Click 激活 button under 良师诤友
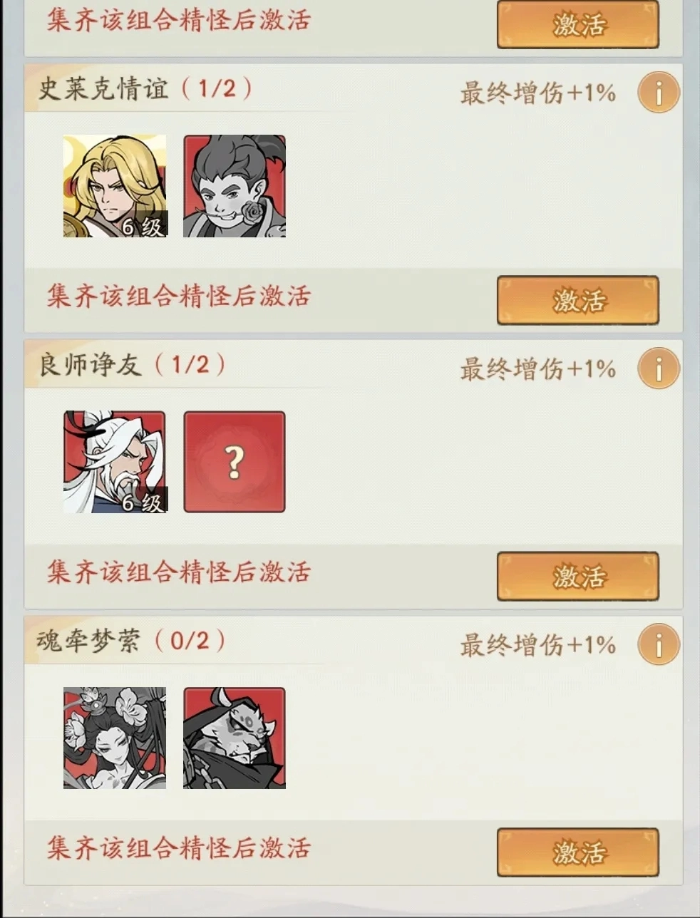The image size is (700, 918). click(577, 576)
